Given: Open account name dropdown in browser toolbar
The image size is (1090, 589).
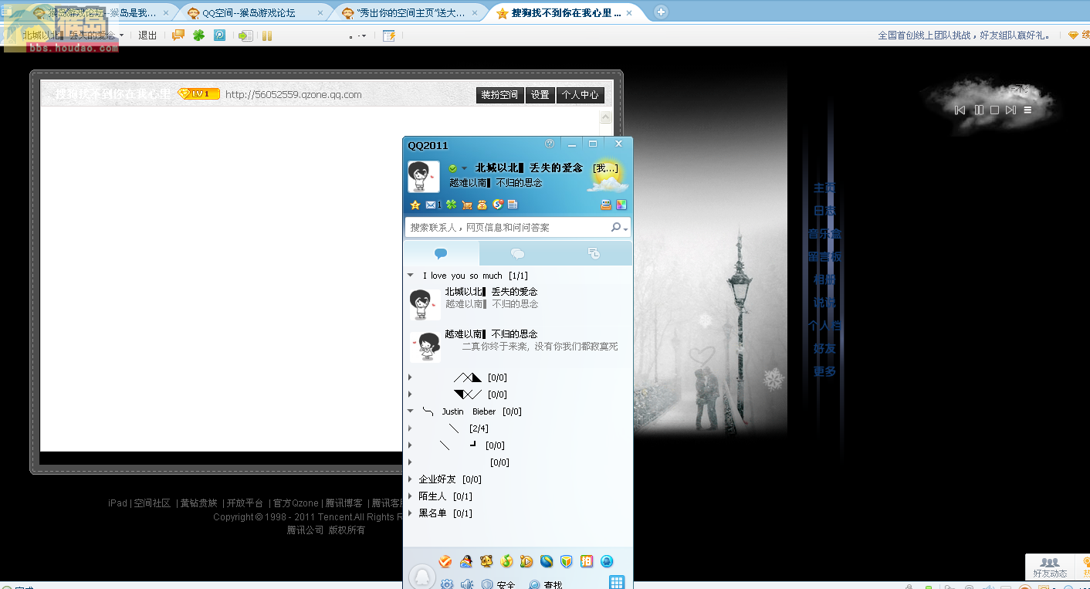Looking at the screenshot, I should click(x=121, y=36).
